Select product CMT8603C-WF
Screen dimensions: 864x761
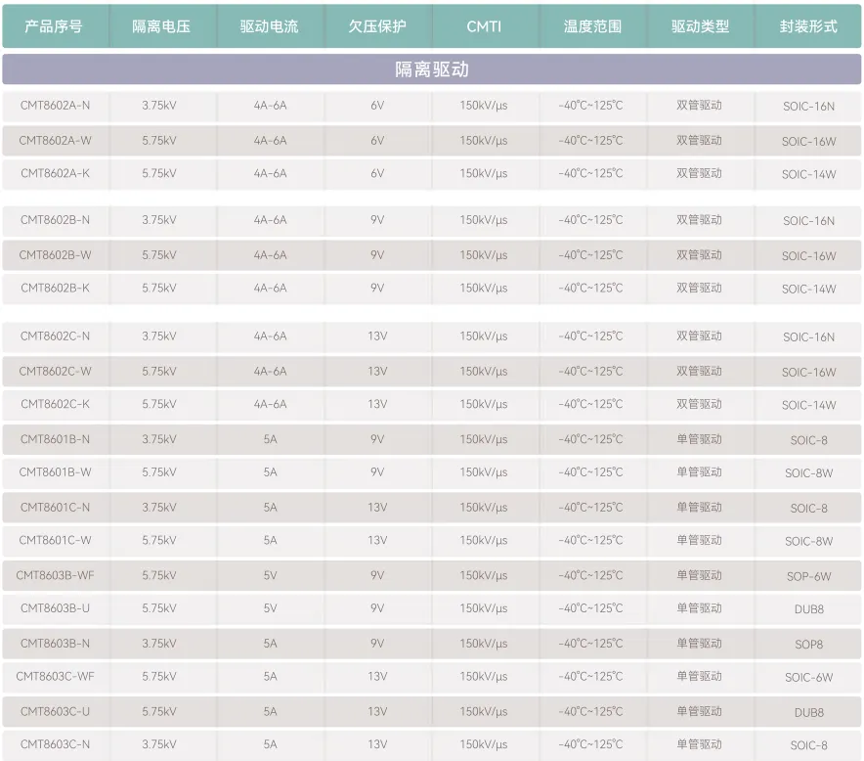click(x=55, y=676)
